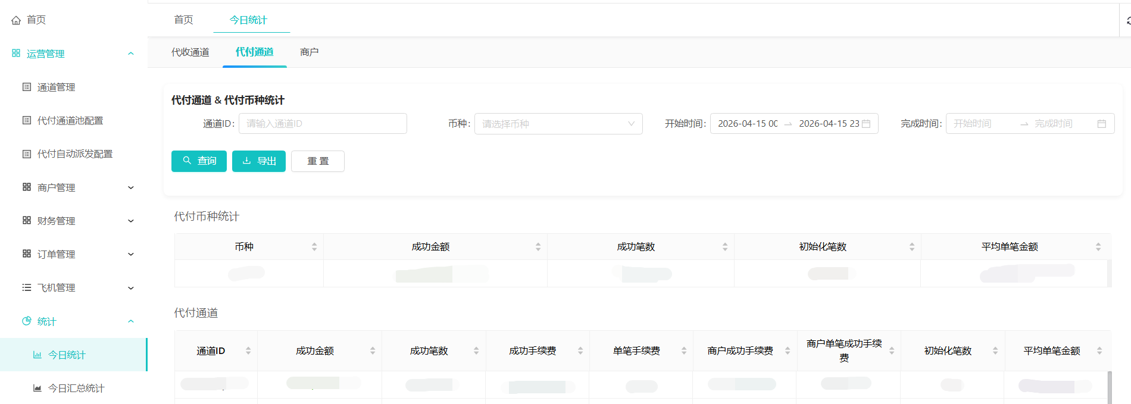Open the 币种 currency dropdown
The height and width of the screenshot is (404, 1131).
(x=558, y=124)
